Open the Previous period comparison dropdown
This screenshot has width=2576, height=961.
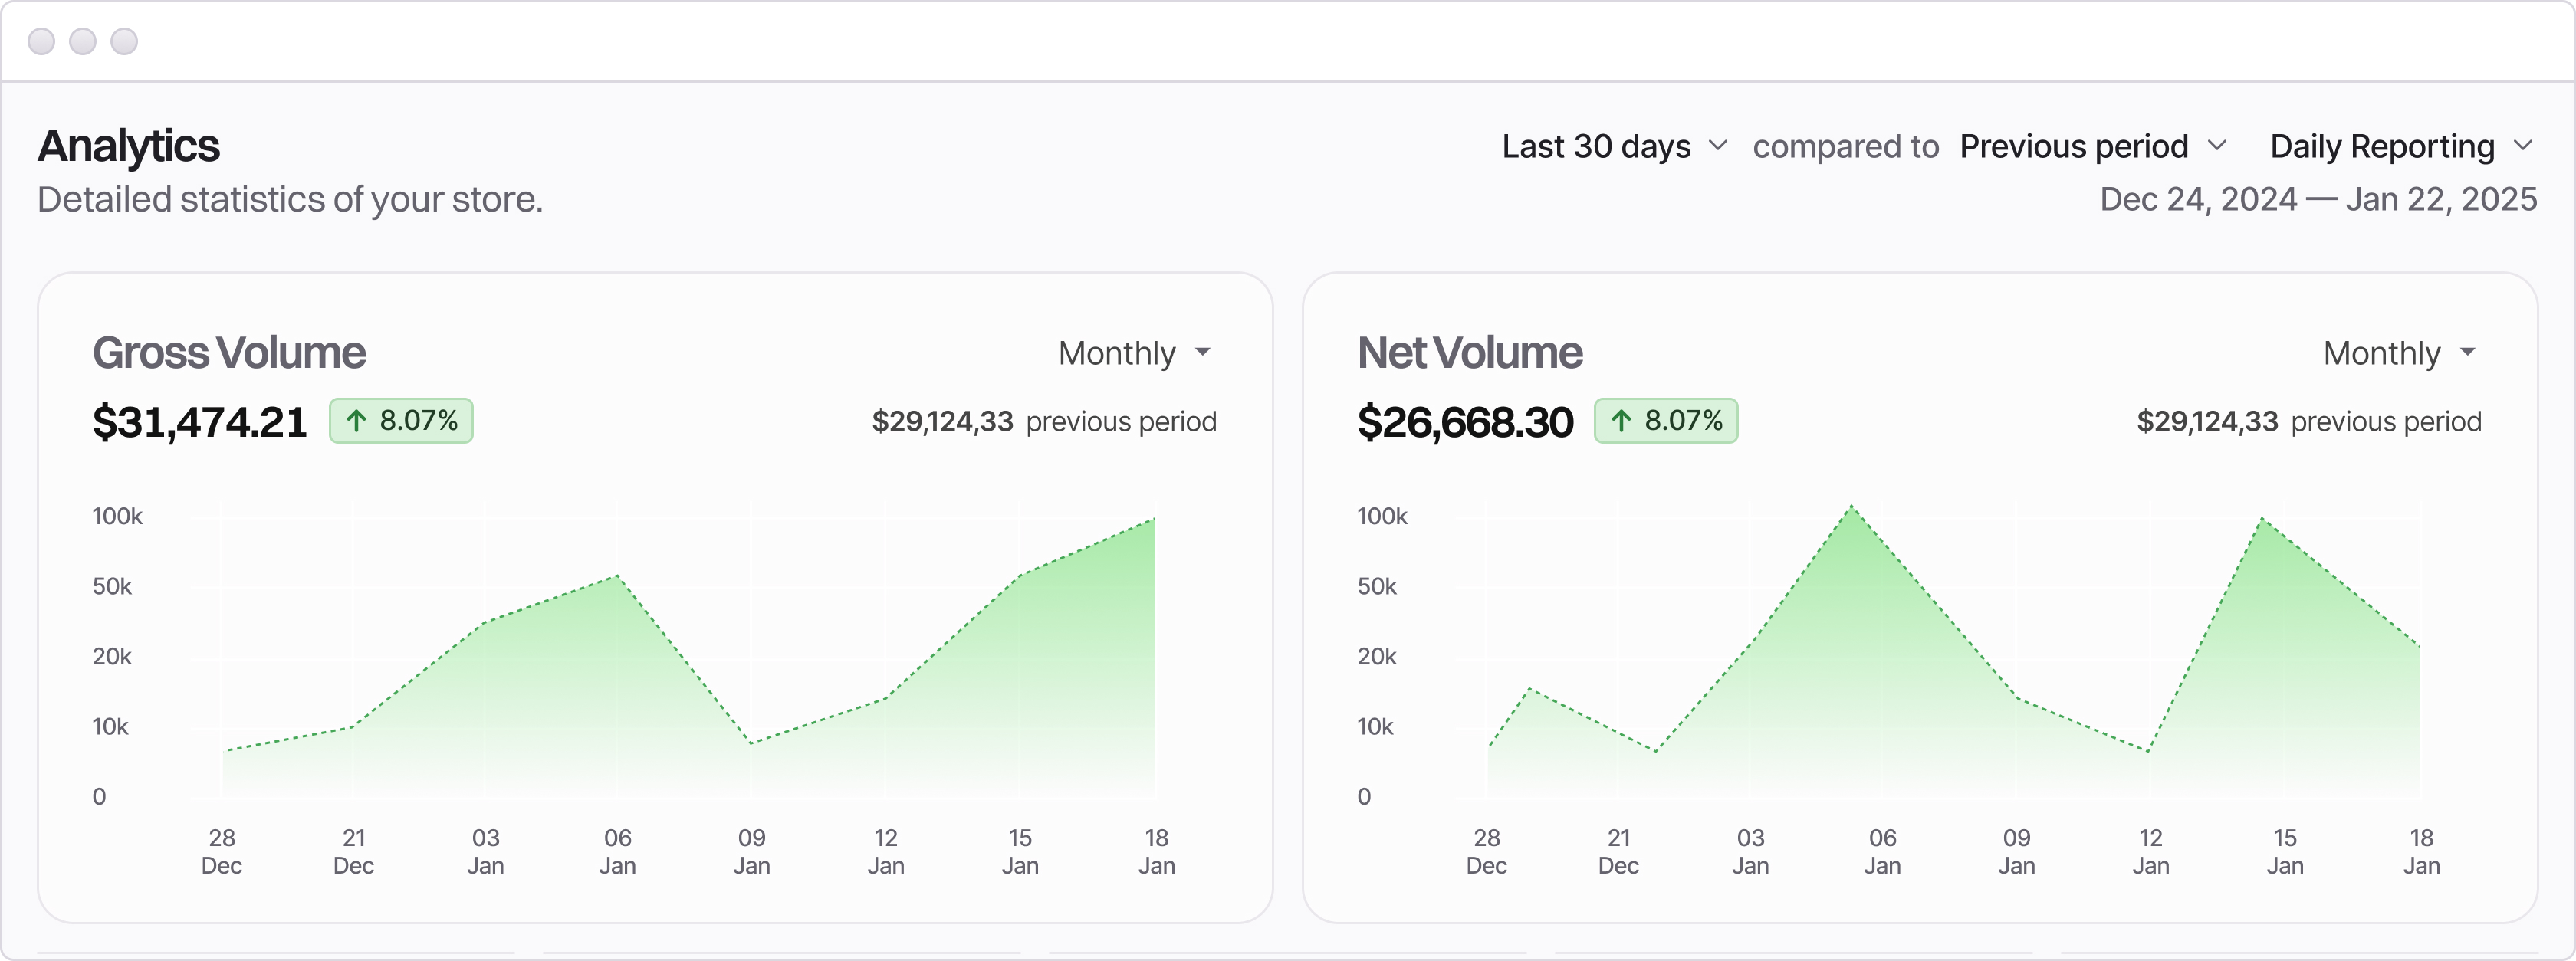point(2074,147)
